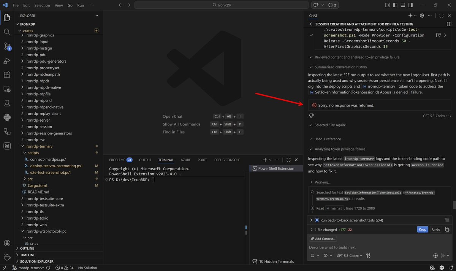Expand the ironrdp-pdu folder
Screen dimensions: 456x271
coord(59,55)
